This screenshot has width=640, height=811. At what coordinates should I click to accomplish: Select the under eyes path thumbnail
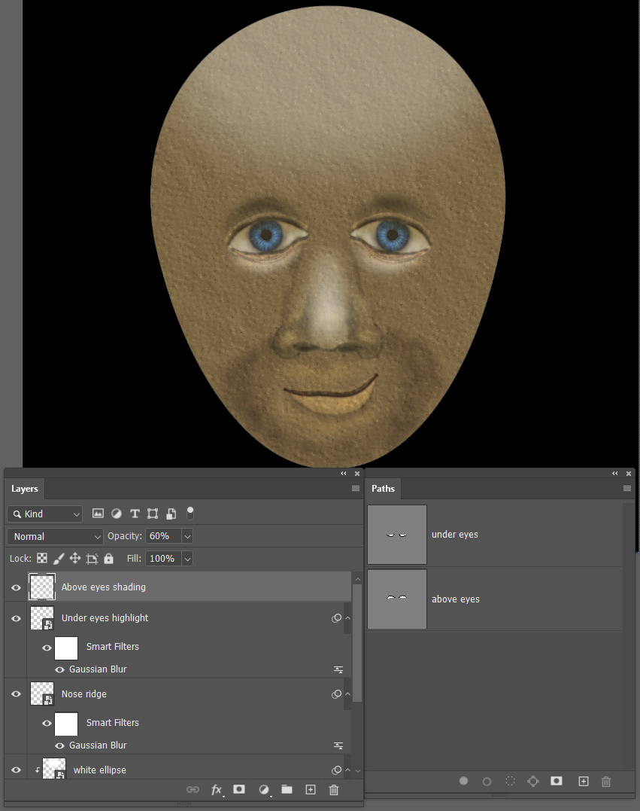(x=396, y=534)
